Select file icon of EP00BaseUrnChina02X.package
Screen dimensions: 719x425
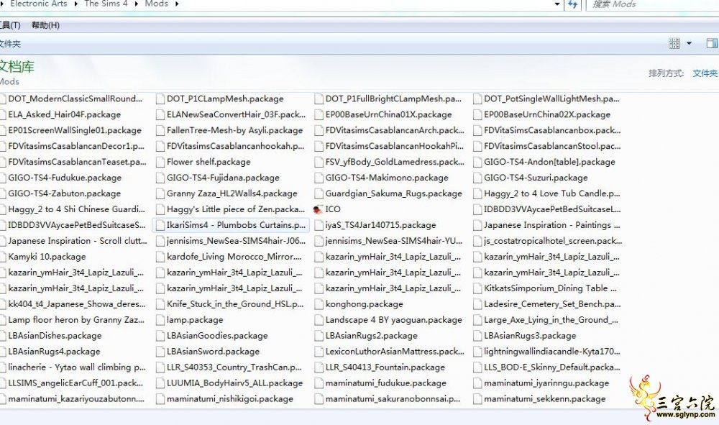[x=477, y=114]
